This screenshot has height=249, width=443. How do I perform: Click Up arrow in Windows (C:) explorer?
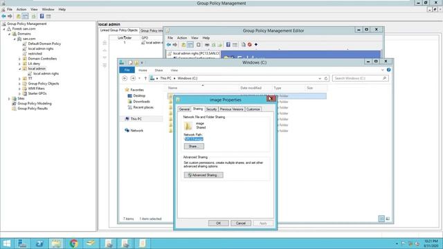coord(145,78)
